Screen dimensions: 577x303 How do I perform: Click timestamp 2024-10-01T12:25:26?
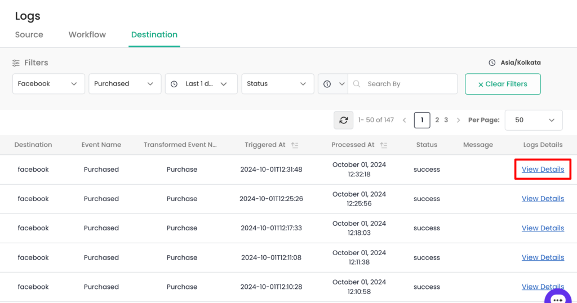(271, 199)
